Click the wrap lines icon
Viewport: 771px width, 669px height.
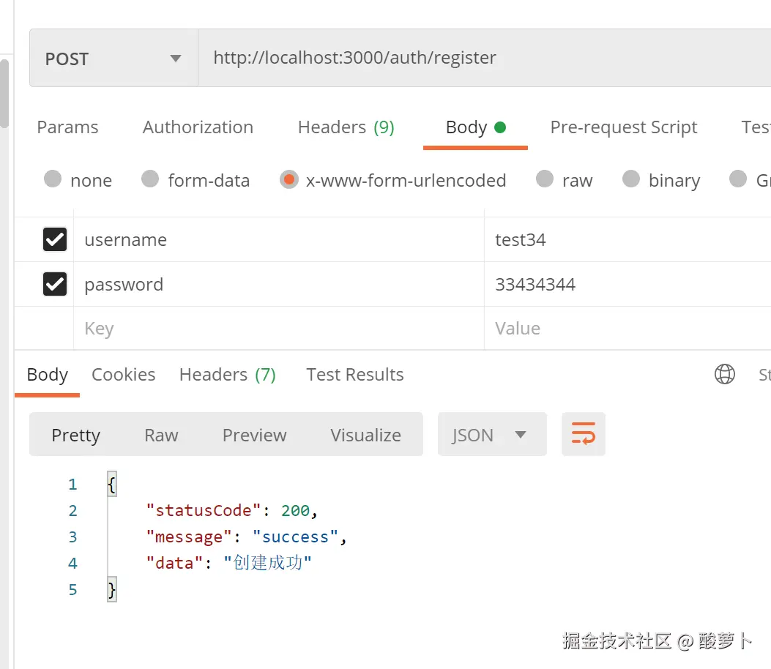[x=583, y=434]
